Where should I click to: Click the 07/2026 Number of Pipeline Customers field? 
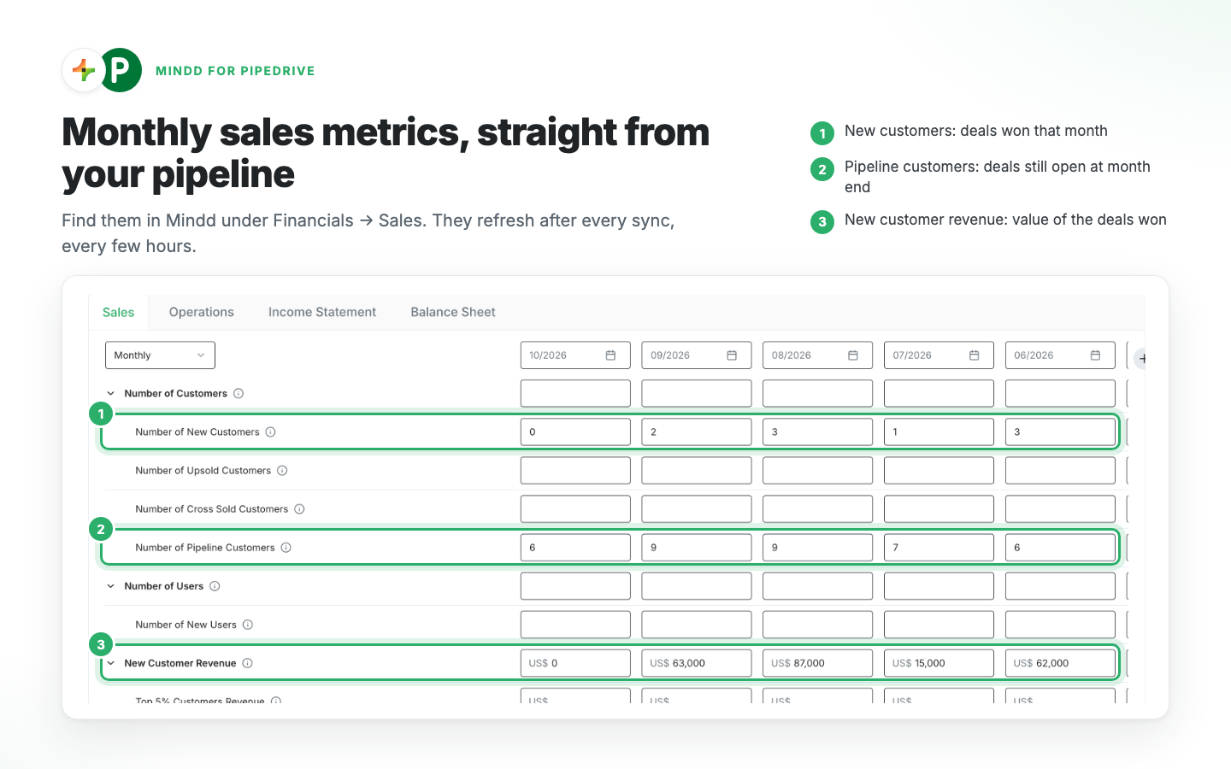click(939, 548)
